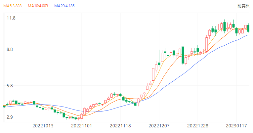Click the MA5:3.828 indicator label
This screenshot has height=133, width=253.
coord(12,6)
